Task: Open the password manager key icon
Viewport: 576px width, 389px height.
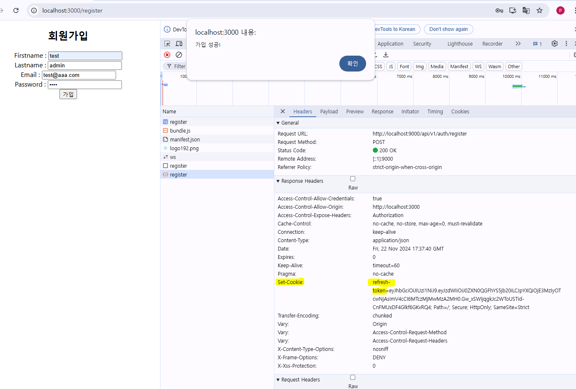Action: click(x=499, y=10)
